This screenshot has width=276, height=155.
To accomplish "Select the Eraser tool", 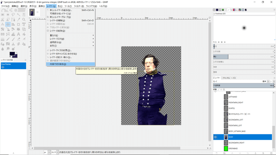I will point(19,39).
